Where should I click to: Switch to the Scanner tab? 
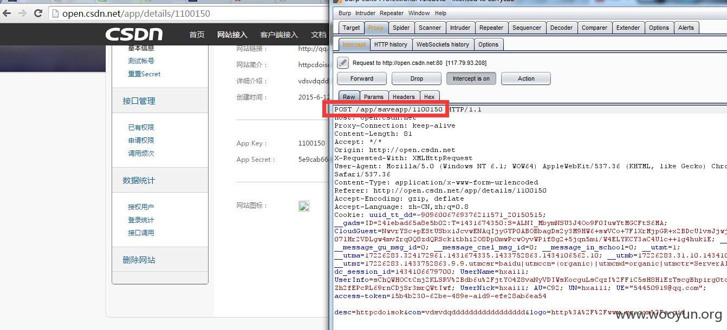point(430,28)
